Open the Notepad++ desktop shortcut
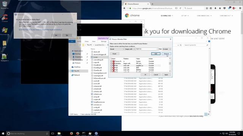243x136 pixels. click(x=5, y=57)
